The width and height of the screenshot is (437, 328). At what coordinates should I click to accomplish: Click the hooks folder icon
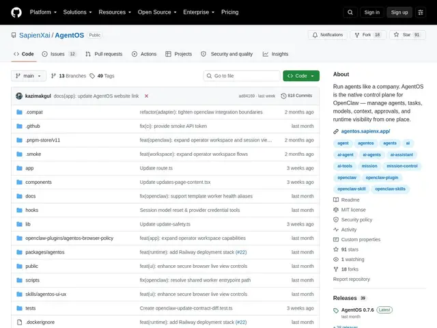click(19, 210)
